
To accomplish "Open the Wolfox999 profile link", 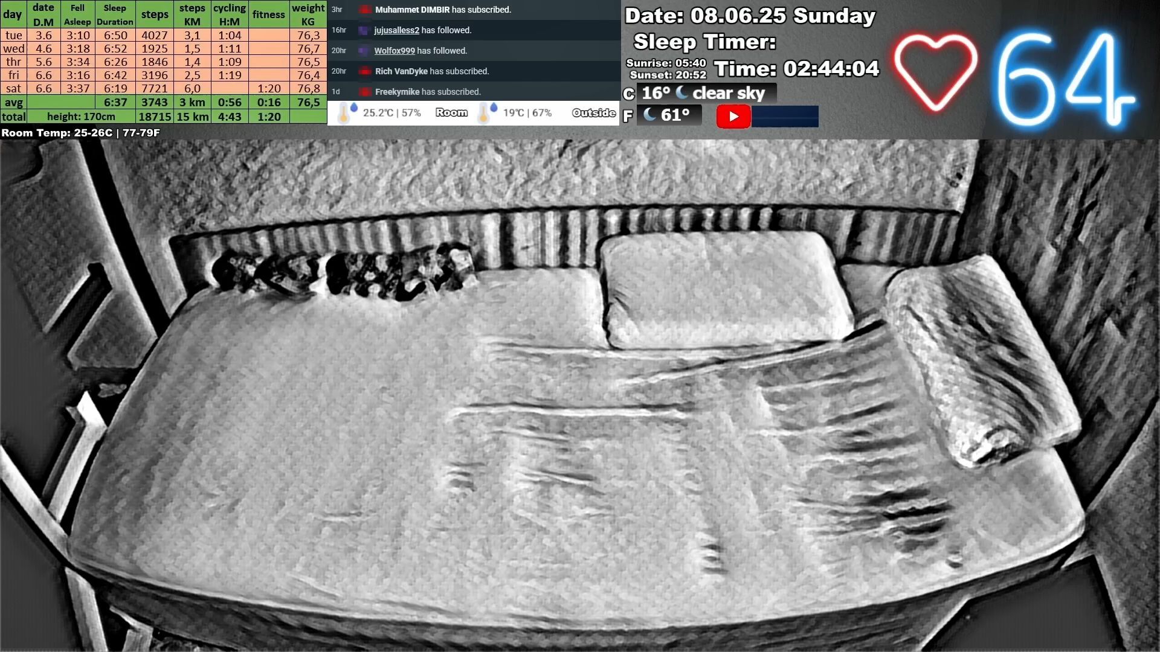I will [395, 51].
